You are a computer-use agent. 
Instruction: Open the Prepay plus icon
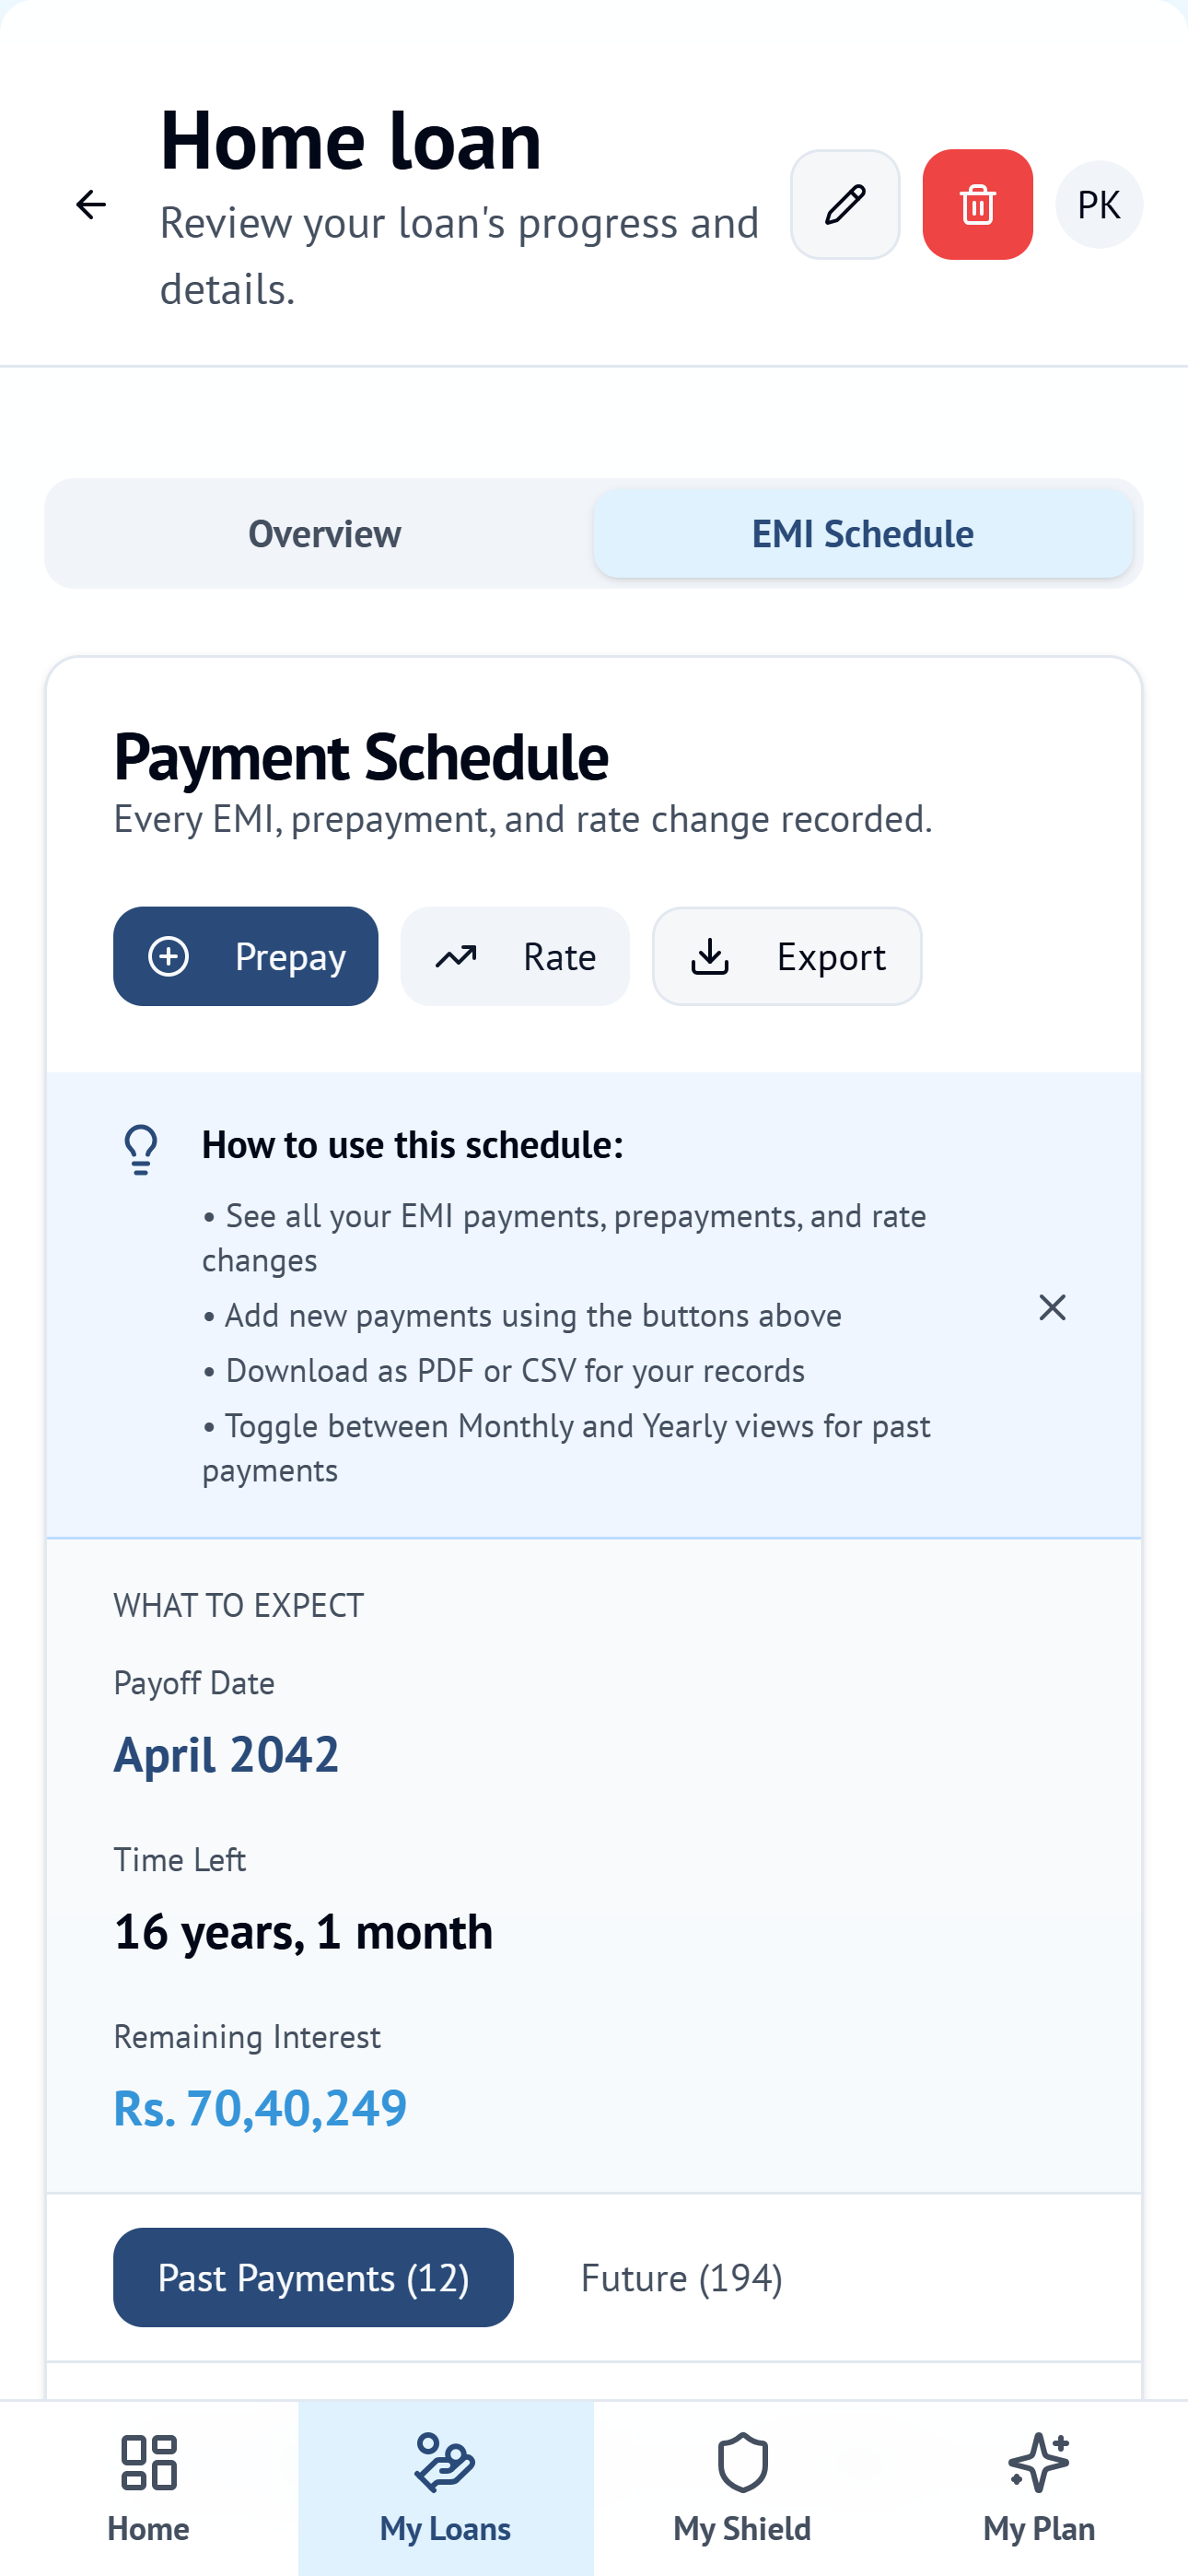click(169, 956)
